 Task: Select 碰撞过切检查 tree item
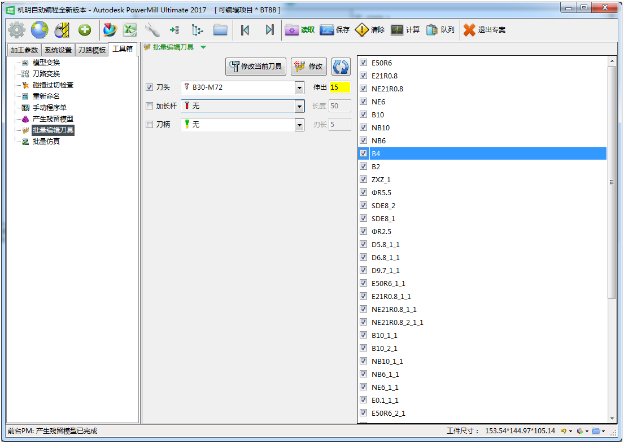click(53, 85)
